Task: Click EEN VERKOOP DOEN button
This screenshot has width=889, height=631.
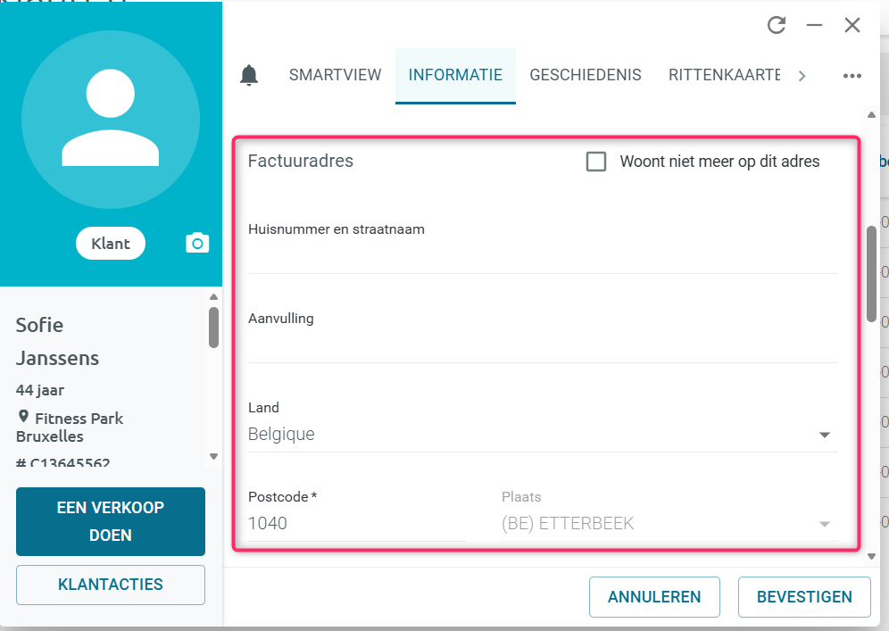Action: point(111,521)
